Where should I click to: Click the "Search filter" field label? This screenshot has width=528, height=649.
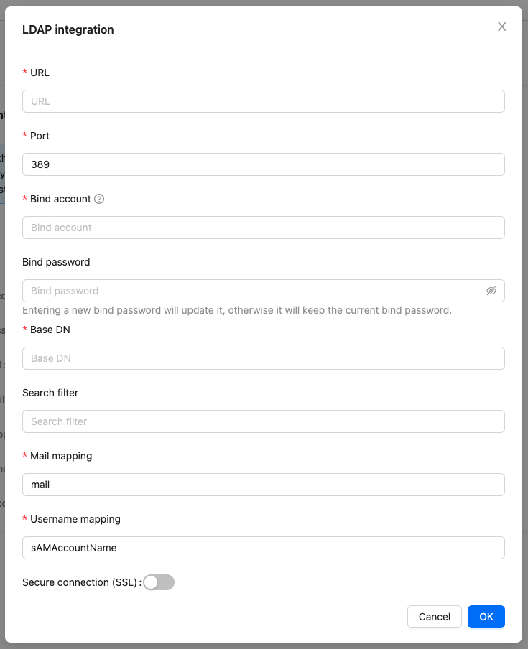tap(50, 393)
